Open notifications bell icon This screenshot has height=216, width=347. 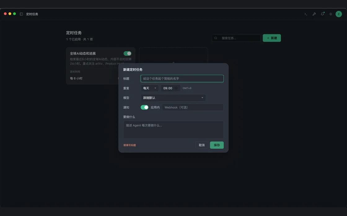click(323, 14)
